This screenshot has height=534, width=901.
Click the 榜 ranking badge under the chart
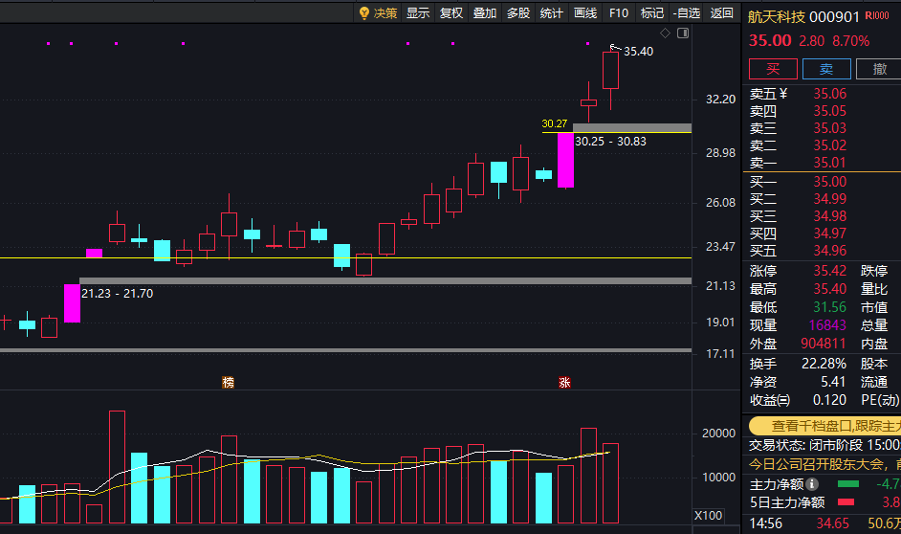[229, 382]
